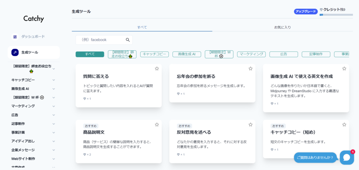The image size is (359, 170).
Task: Click the Catchy logo
Action: click(x=34, y=19)
